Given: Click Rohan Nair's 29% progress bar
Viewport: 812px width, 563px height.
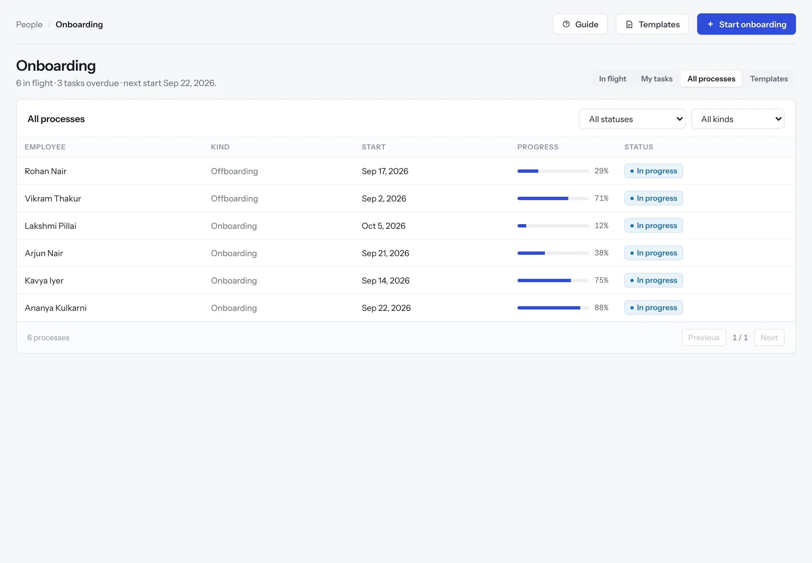Looking at the screenshot, I should point(553,171).
